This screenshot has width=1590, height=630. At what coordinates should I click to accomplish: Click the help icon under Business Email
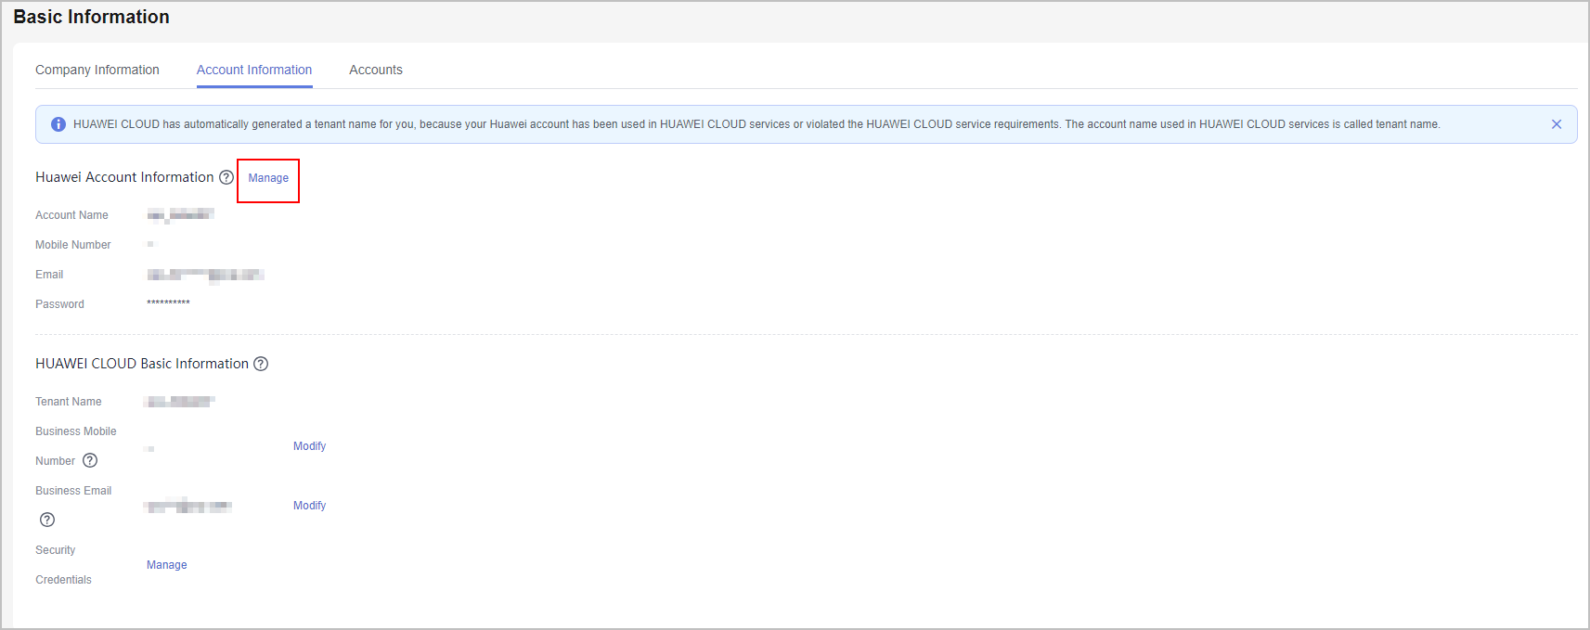[47, 520]
